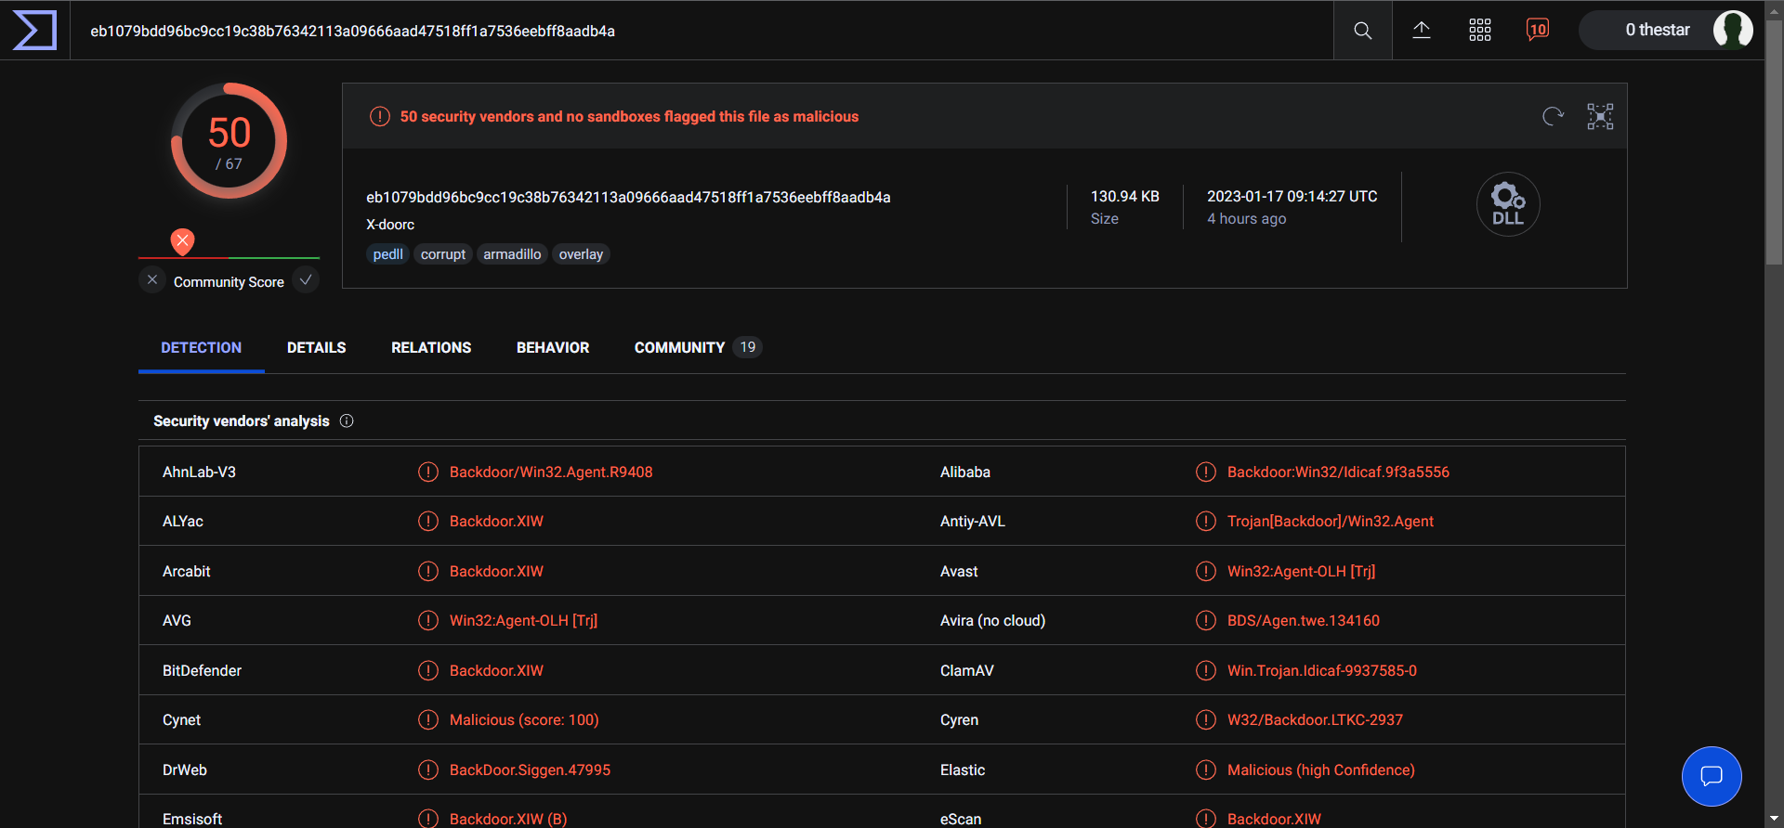Click the upload file arrow icon

[1422, 30]
